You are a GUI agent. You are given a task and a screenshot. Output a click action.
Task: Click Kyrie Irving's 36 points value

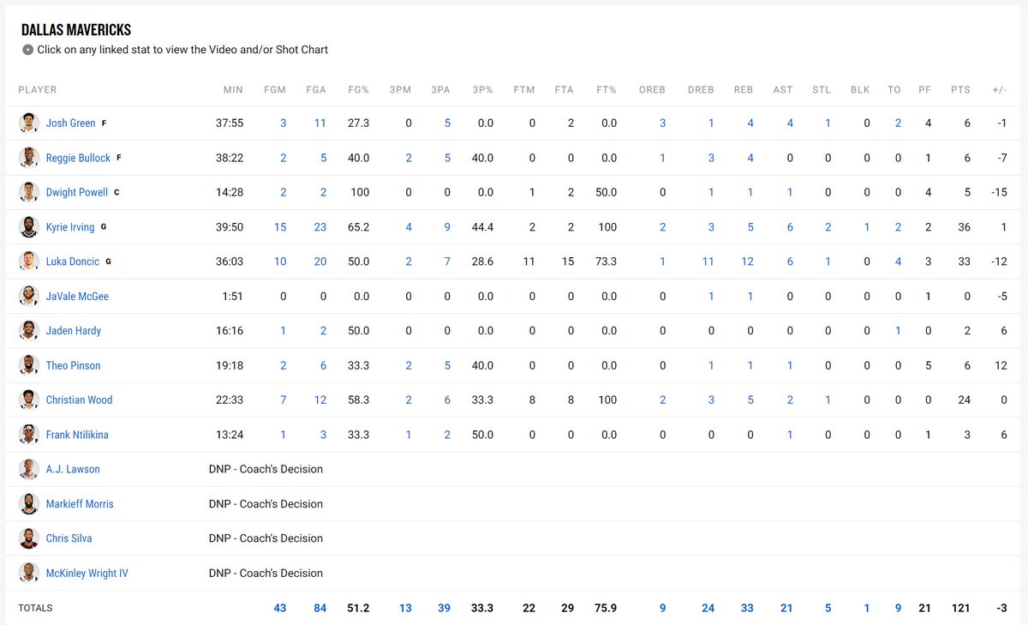coord(964,227)
